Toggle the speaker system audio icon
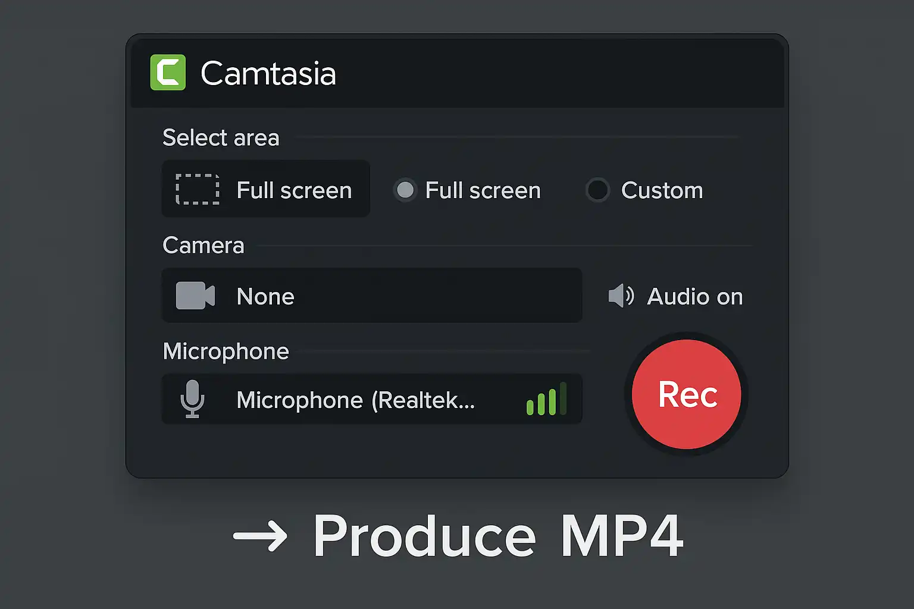 [x=621, y=296]
